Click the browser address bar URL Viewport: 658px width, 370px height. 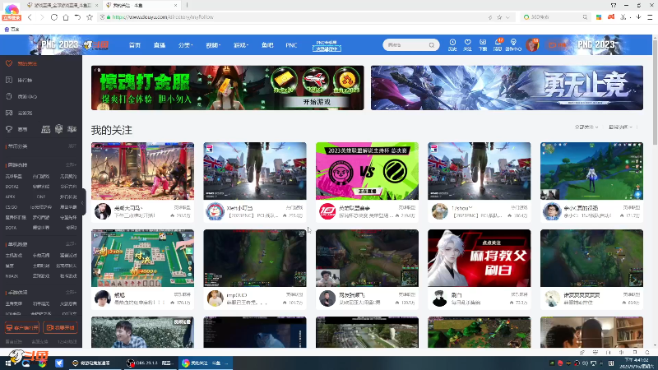click(163, 17)
